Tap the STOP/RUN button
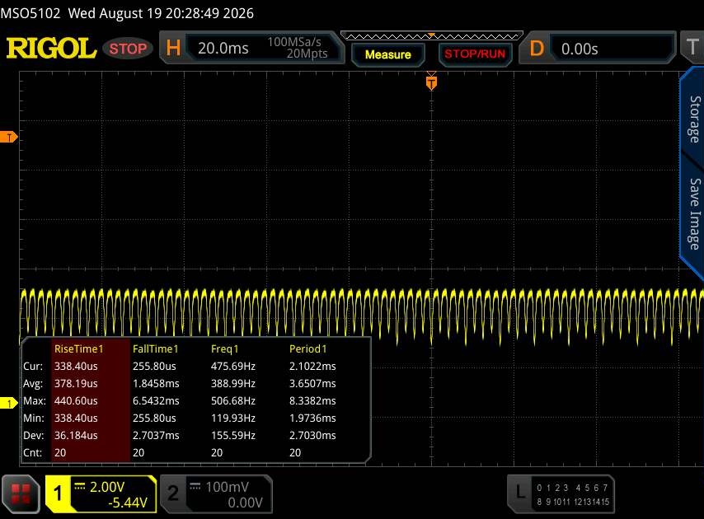 click(475, 54)
